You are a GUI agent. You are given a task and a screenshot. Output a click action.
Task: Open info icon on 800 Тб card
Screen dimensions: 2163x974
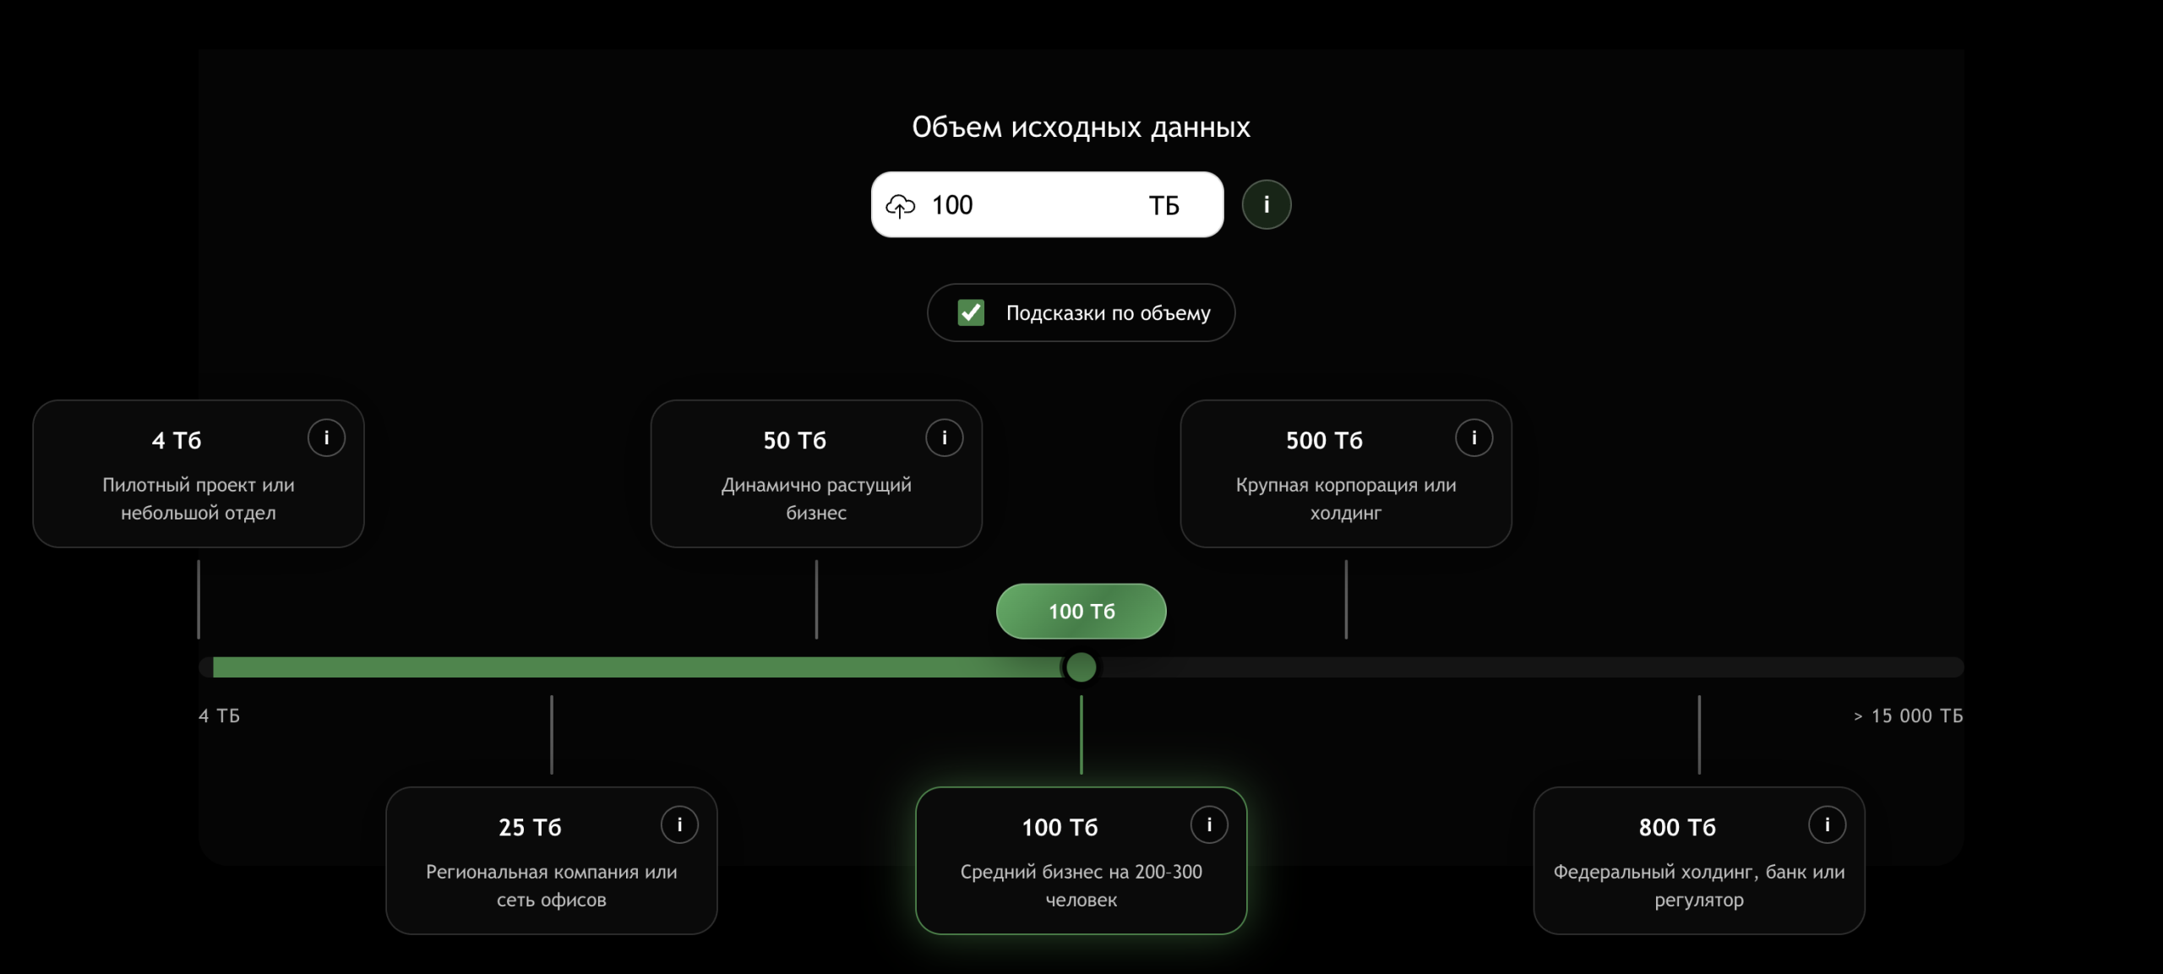[x=1827, y=824]
